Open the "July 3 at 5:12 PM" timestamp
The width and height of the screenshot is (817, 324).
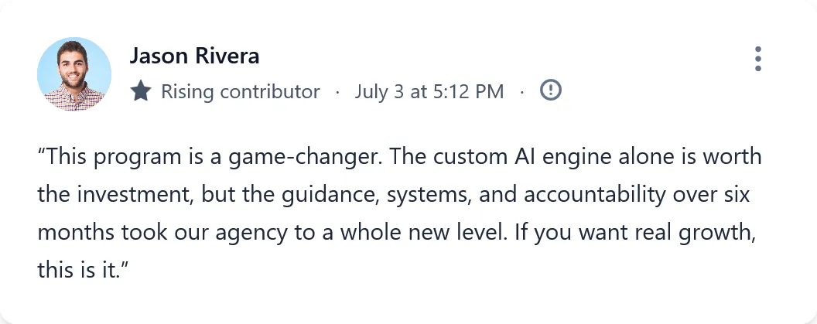point(429,91)
